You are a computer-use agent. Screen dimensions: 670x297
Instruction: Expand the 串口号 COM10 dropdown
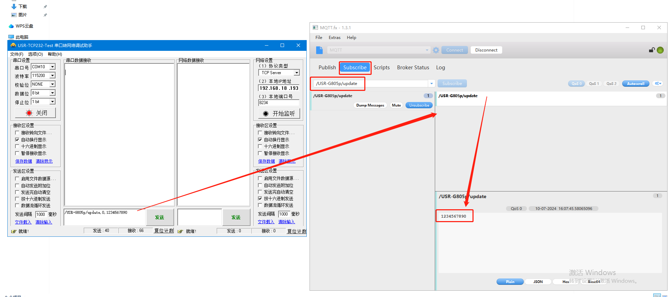(52, 67)
